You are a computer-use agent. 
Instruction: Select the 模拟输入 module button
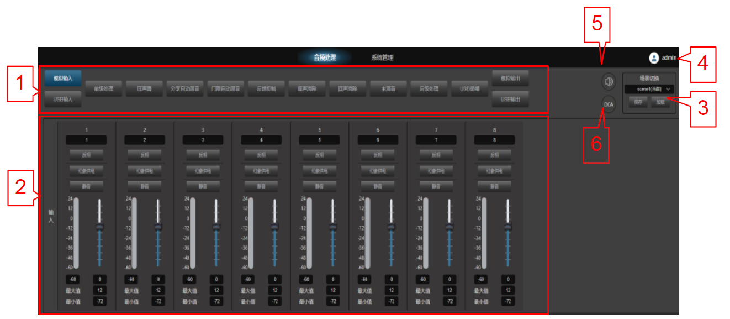point(63,78)
